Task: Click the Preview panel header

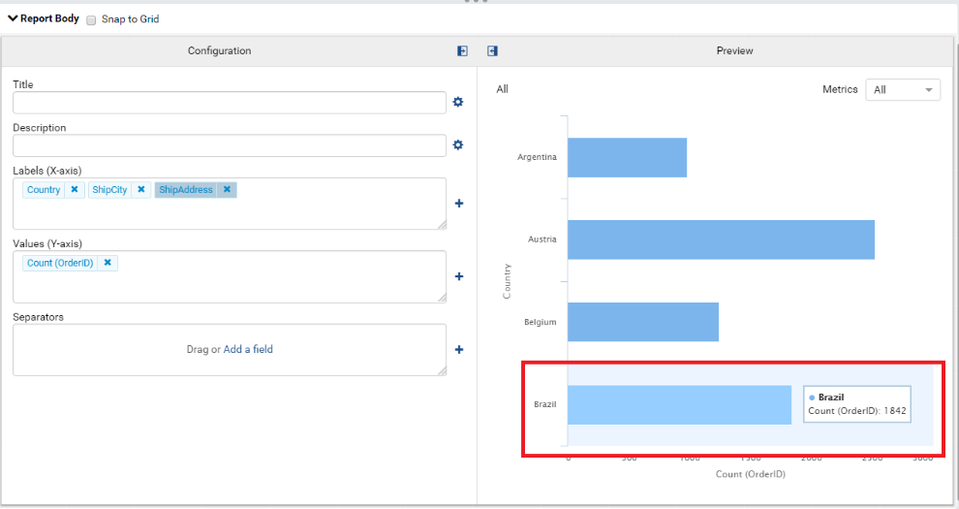Action: pyautogui.click(x=734, y=50)
